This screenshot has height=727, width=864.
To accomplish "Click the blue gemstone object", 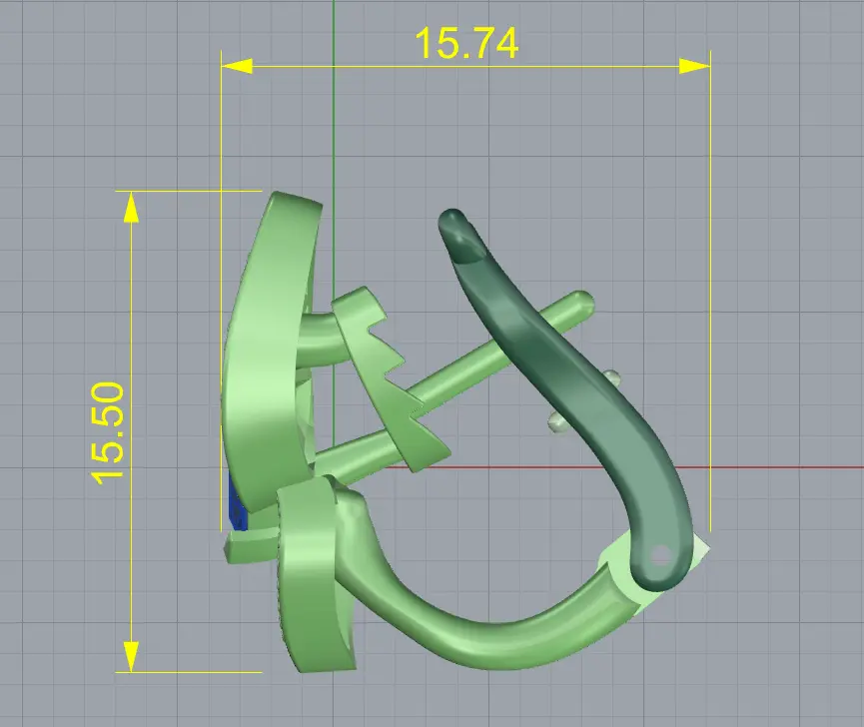I will point(237,504).
